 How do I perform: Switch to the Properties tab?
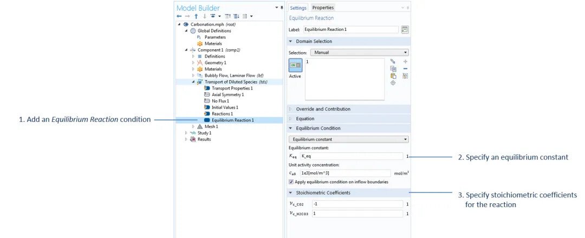(x=323, y=8)
